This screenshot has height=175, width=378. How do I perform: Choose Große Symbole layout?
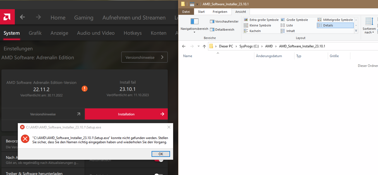[x=294, y=20]
